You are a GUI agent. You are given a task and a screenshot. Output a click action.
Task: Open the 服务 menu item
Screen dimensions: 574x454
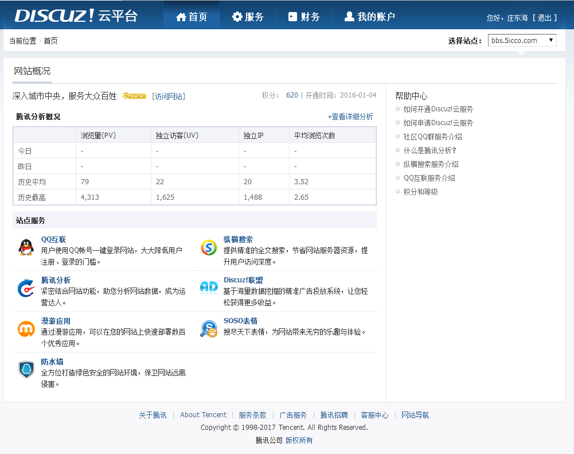(248, 17)
